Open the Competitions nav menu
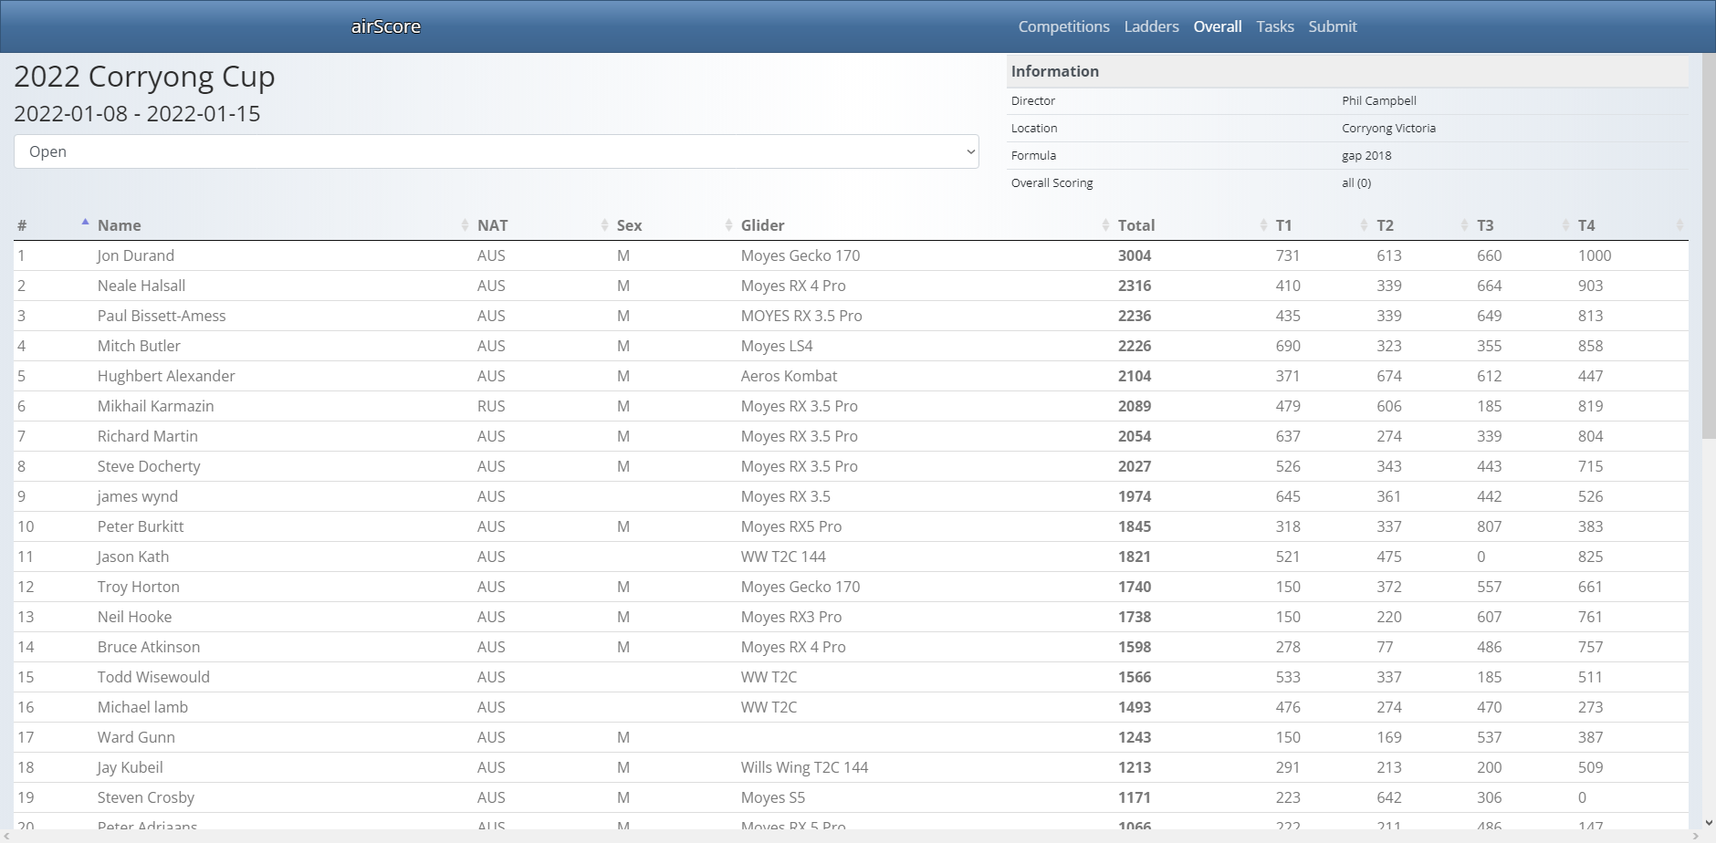Image resolution: width=1716 pixels, height=843 pixels. (1063, 26)
